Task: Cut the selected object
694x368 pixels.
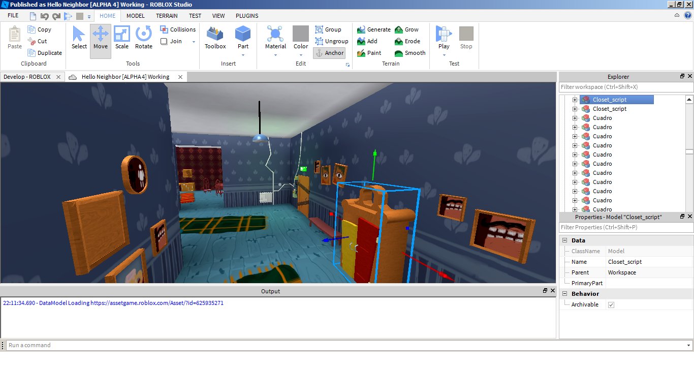Action: click(37, 41)
